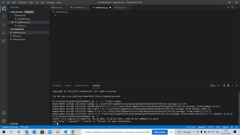Image resolution: width=240 pixels, height=135 pixels.
Task: Split the editor to the right
Action: [232, 7]
